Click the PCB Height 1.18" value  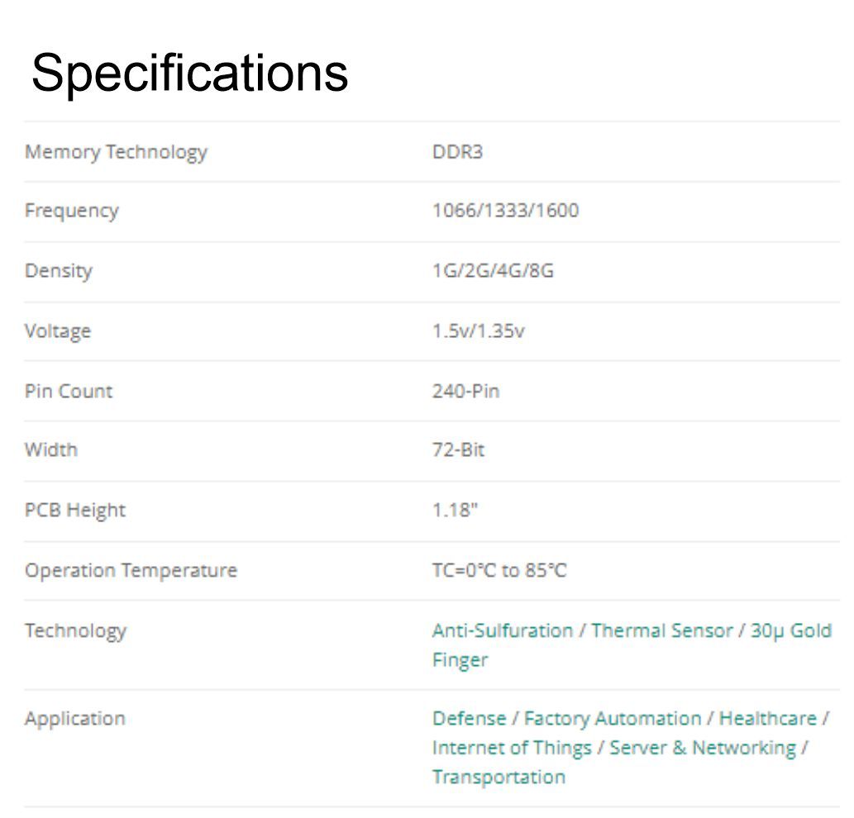point(455,510)
